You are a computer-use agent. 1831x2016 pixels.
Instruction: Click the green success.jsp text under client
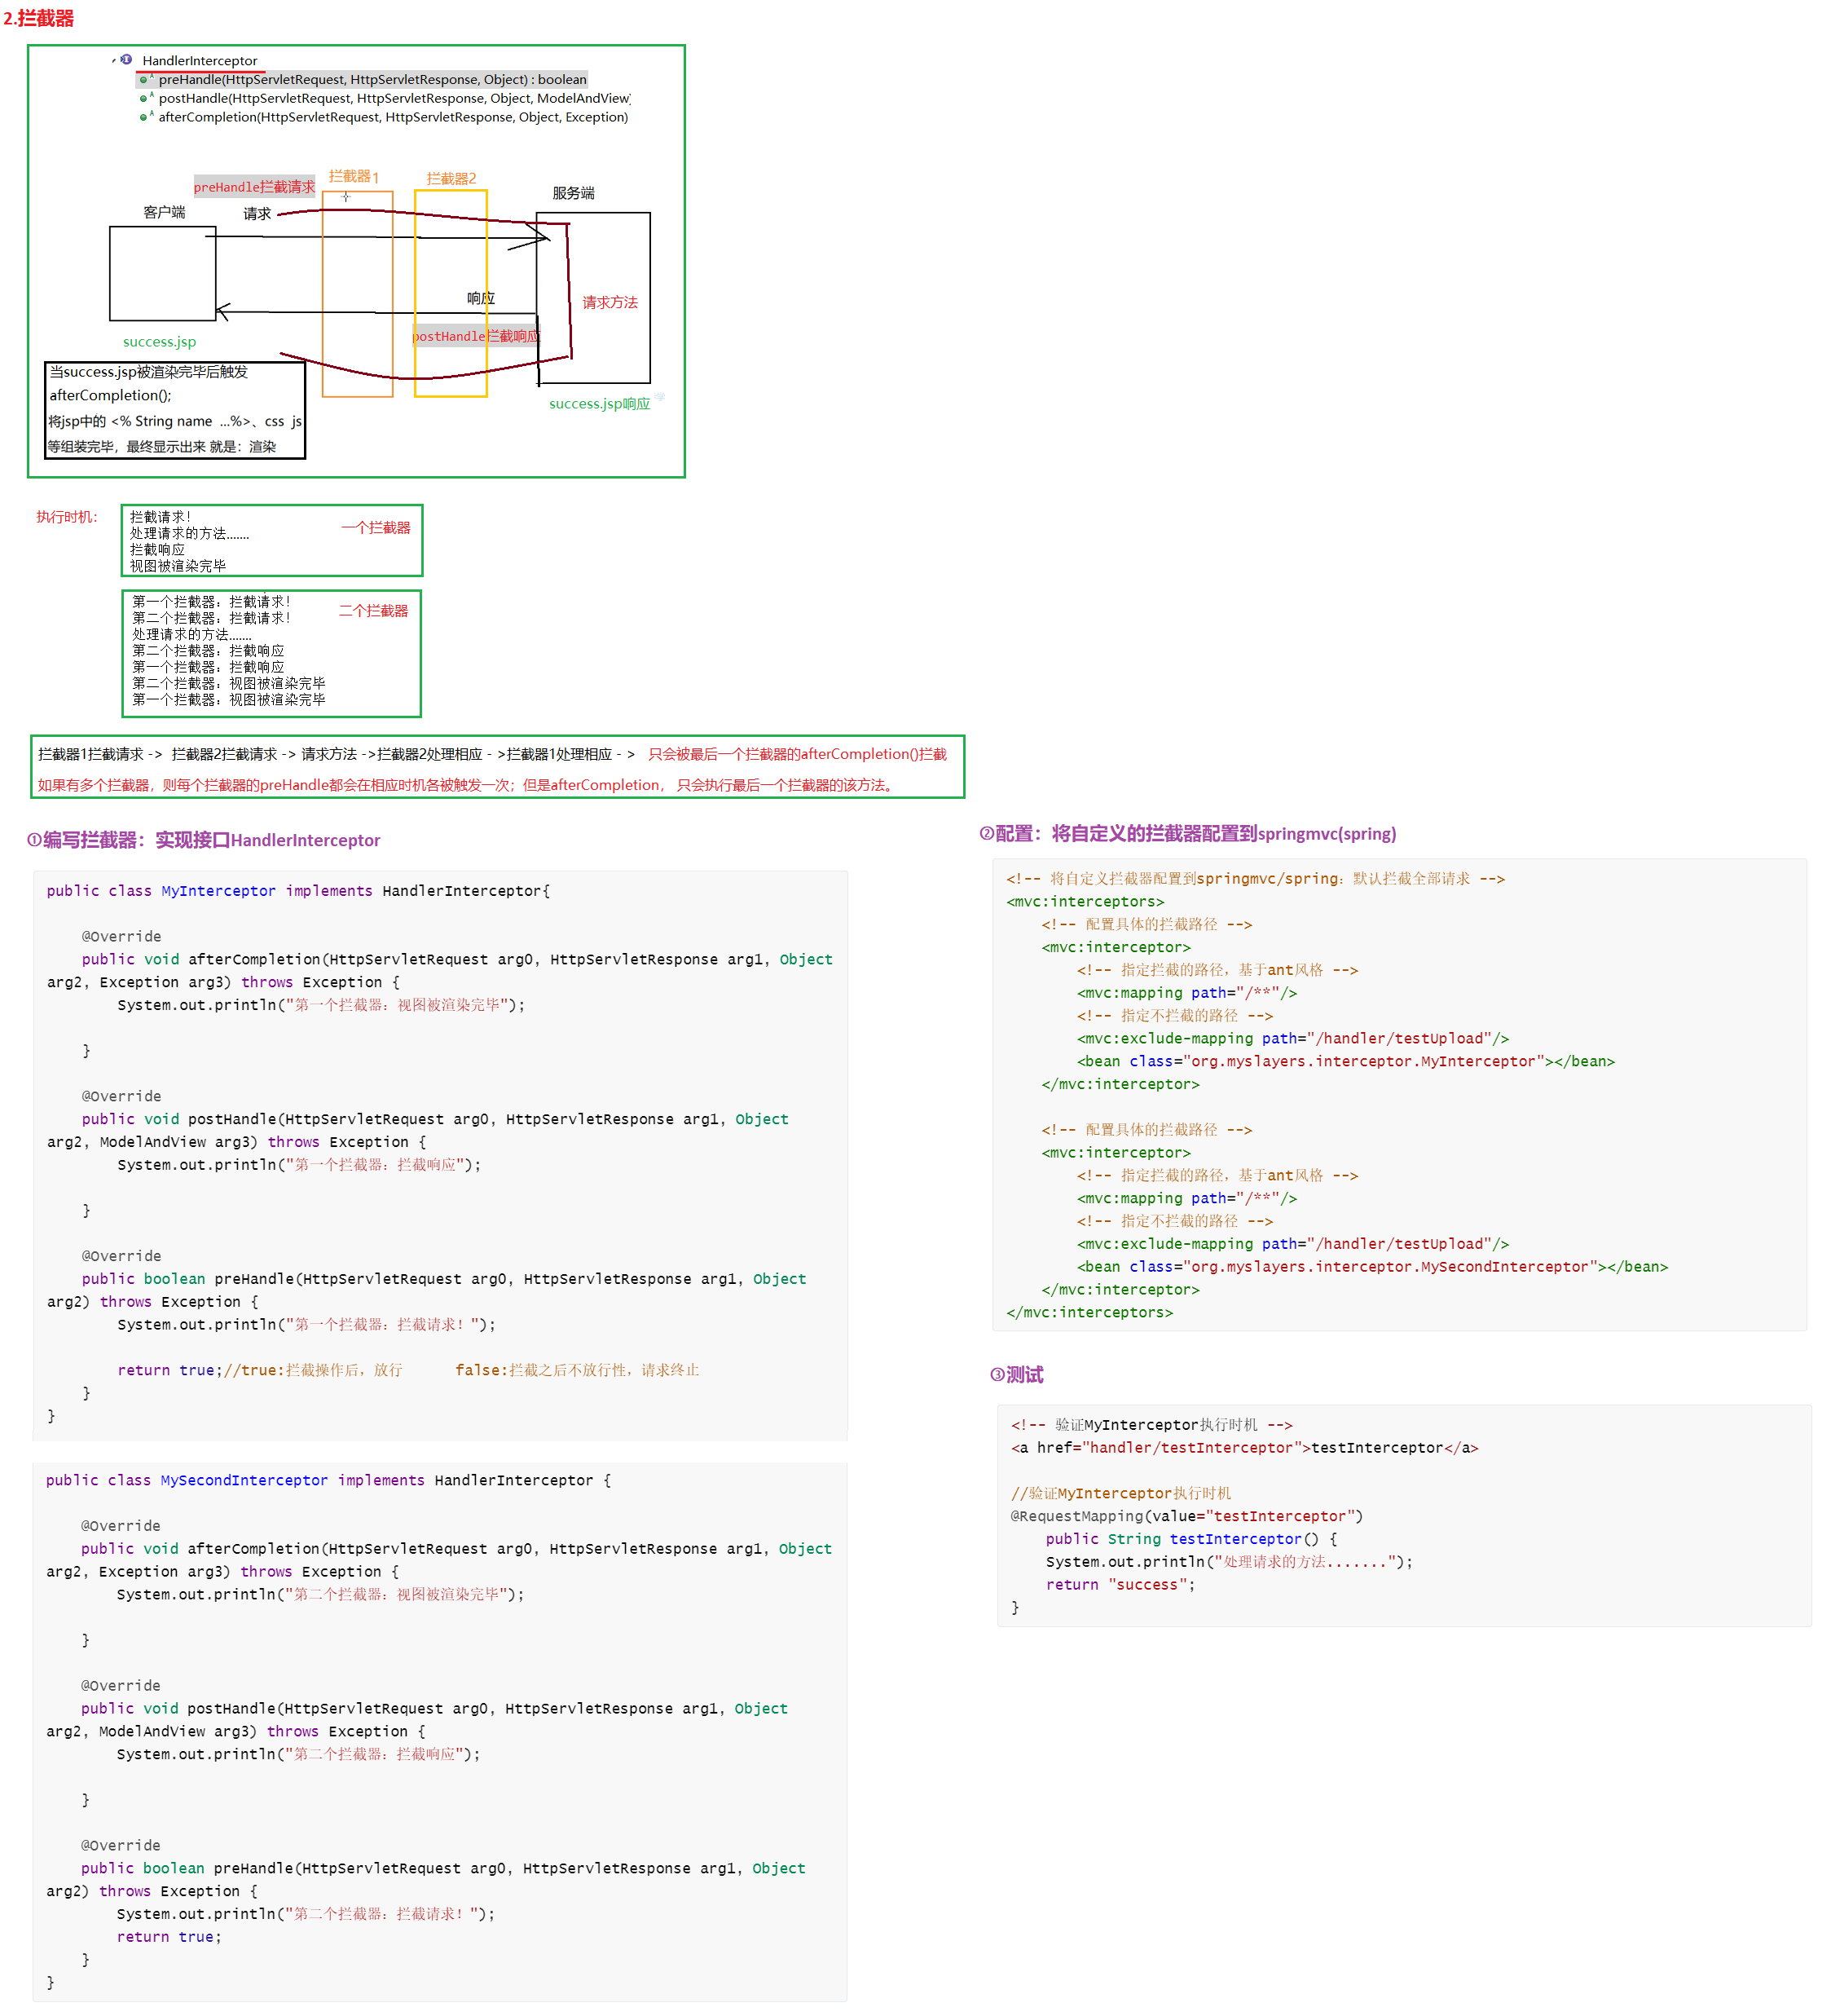coord(159,342)
